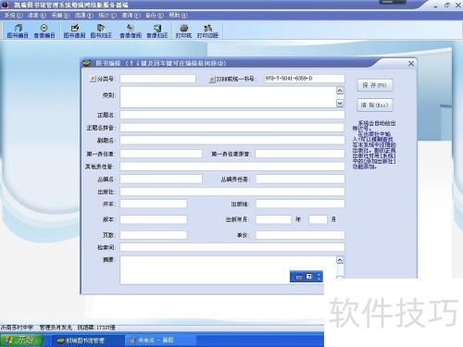Screen dimensions: 463x347
Task: Focus the 出版地 input field
Action: (x=300, y=204)
